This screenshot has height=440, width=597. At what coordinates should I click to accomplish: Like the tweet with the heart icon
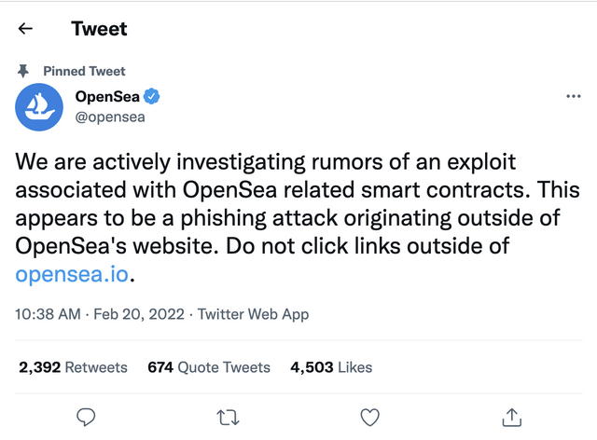tap(369, 415)
